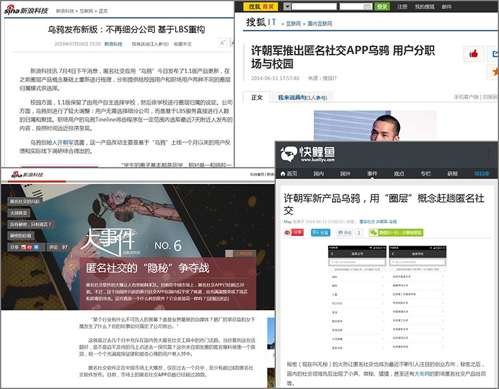Click the second red share icon beside 分享
Screen dimensions: 499x389
click(x=30, y=247)
